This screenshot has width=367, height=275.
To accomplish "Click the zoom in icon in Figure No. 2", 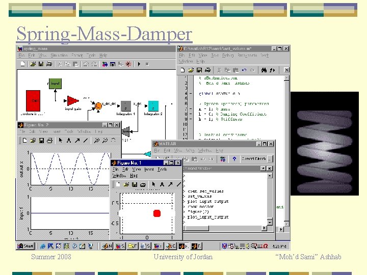I will coord(96,141).
